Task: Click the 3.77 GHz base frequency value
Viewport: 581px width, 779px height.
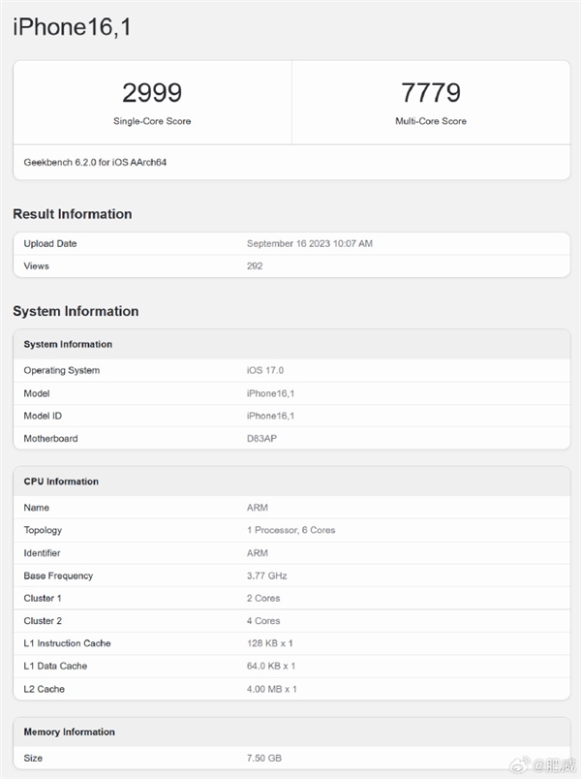Action: tap(267, 576)
